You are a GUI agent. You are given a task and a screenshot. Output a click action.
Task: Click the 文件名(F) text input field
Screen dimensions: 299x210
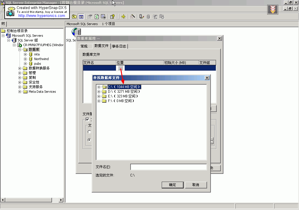pos(168,167)
